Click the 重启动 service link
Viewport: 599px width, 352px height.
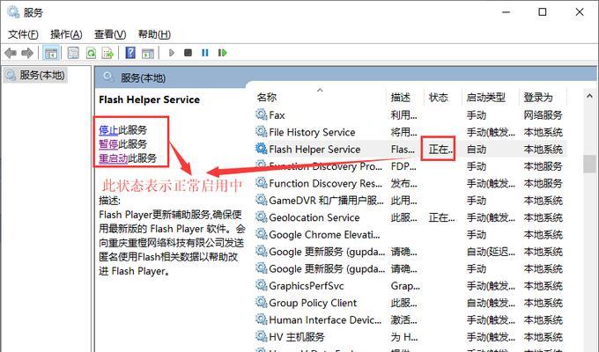point(114,158)
